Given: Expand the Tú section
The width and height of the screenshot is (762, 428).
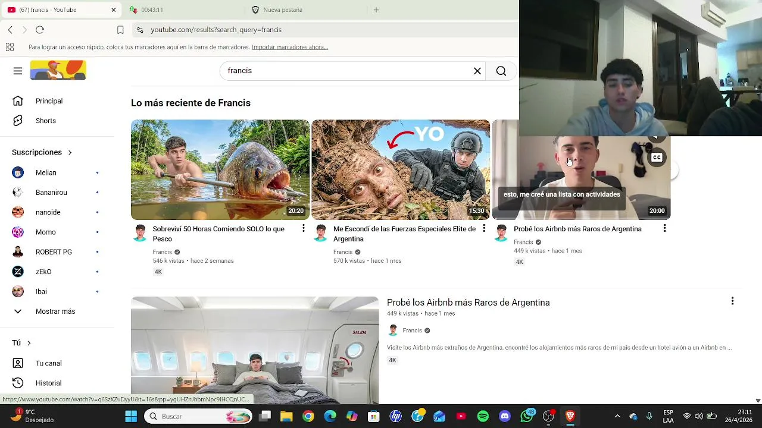Looking at the screenshot, I should click(21, 343).
